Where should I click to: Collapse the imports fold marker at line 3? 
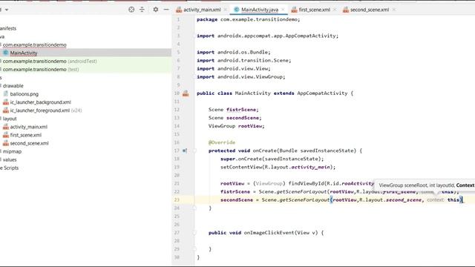[194, 36]
